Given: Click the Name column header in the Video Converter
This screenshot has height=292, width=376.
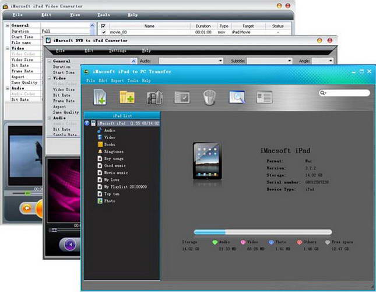Looking at the screenshot, I should (x=149, y=26).
